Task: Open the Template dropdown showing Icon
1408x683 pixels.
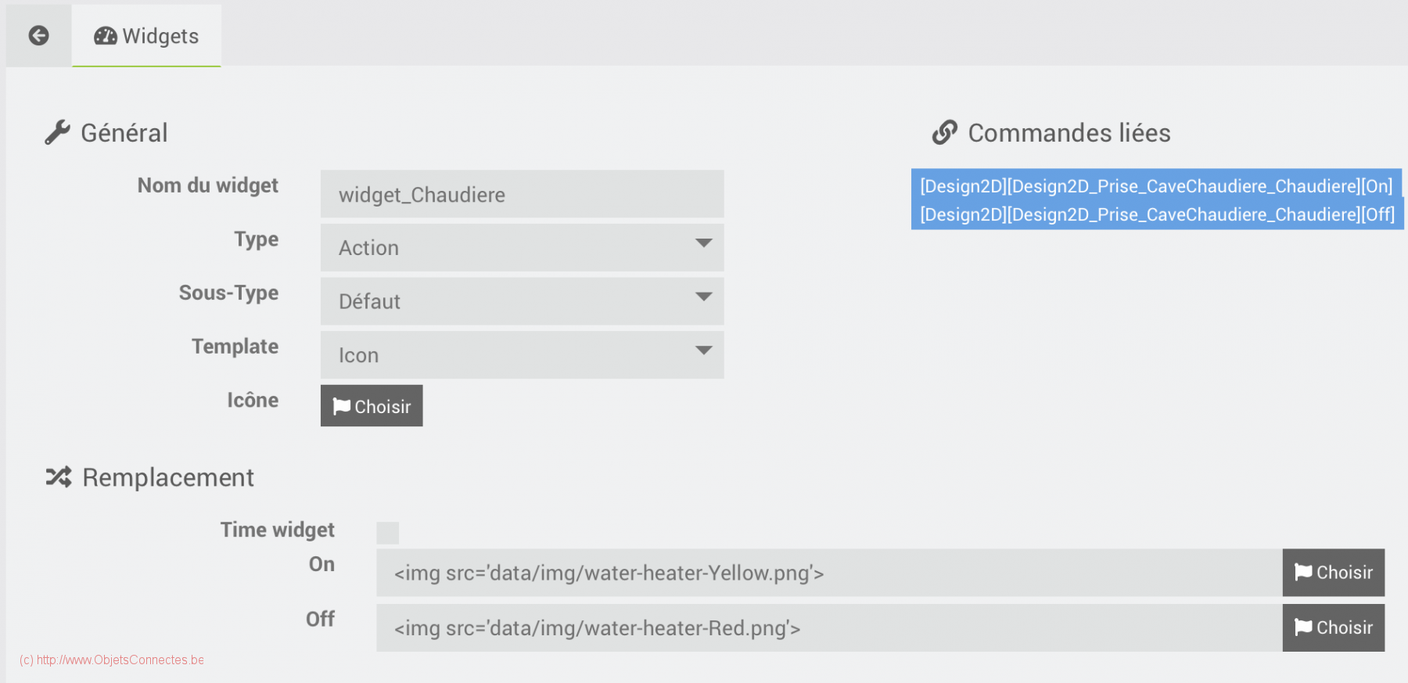Action: [x=522, y=354]
